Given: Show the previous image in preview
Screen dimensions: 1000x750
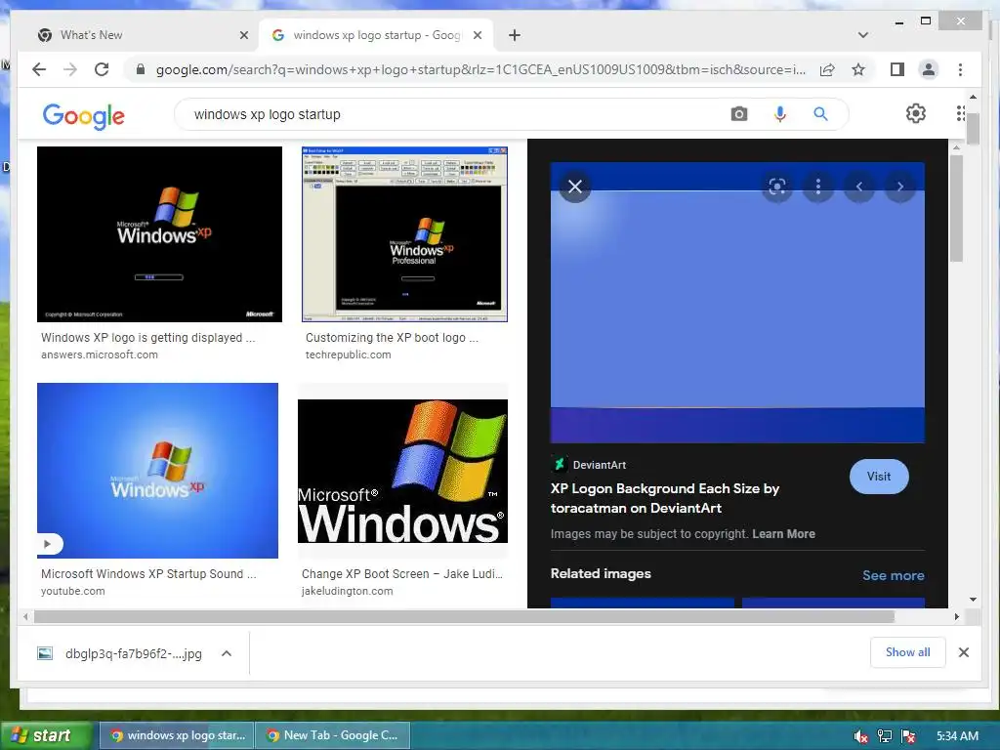Looking at the screenshot, I should pos(859,187).
